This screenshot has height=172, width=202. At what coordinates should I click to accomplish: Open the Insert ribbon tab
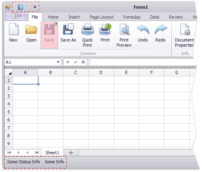click(x=74, y=17)
